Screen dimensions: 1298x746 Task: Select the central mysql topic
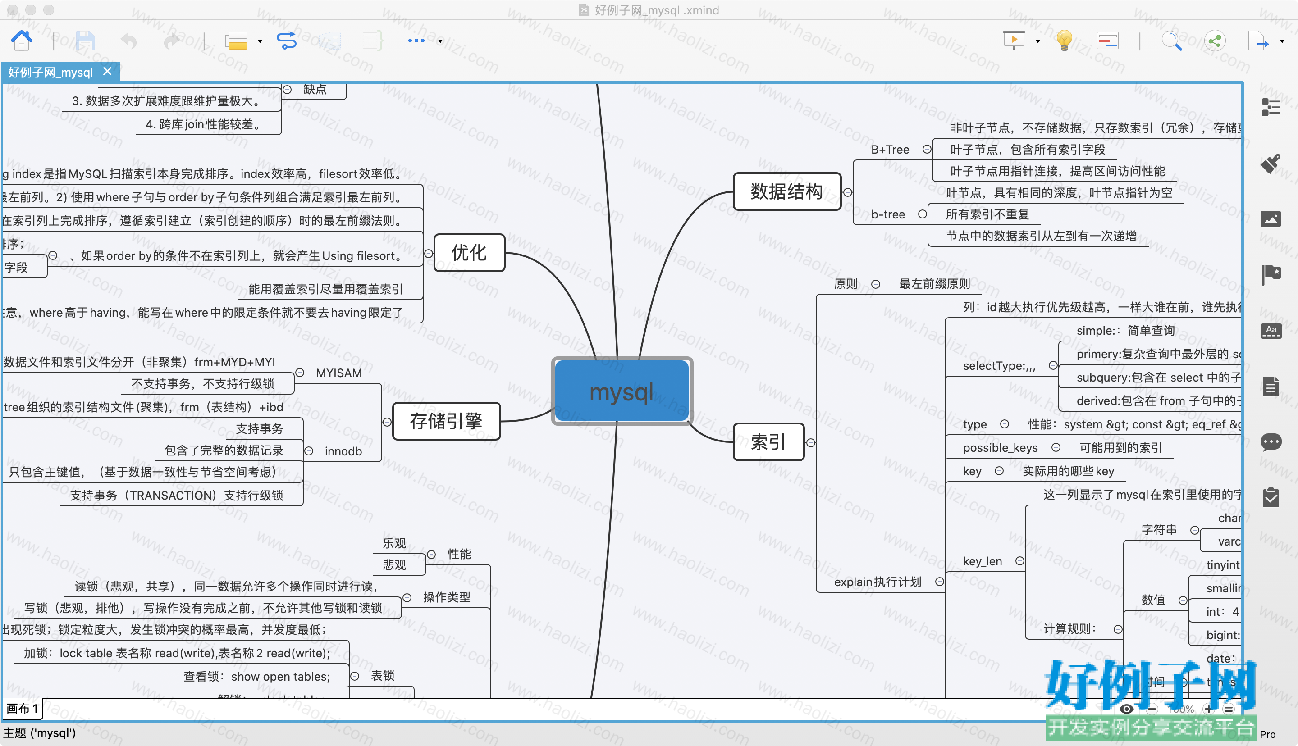(622, 391)
